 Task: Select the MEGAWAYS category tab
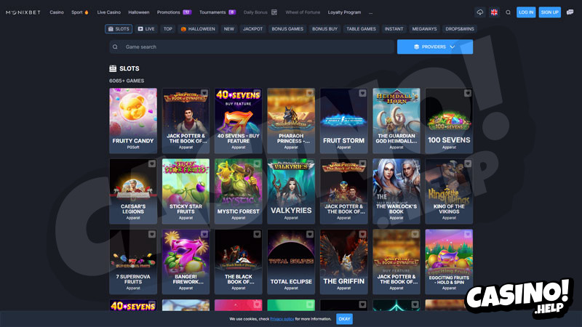click(424, 29)
